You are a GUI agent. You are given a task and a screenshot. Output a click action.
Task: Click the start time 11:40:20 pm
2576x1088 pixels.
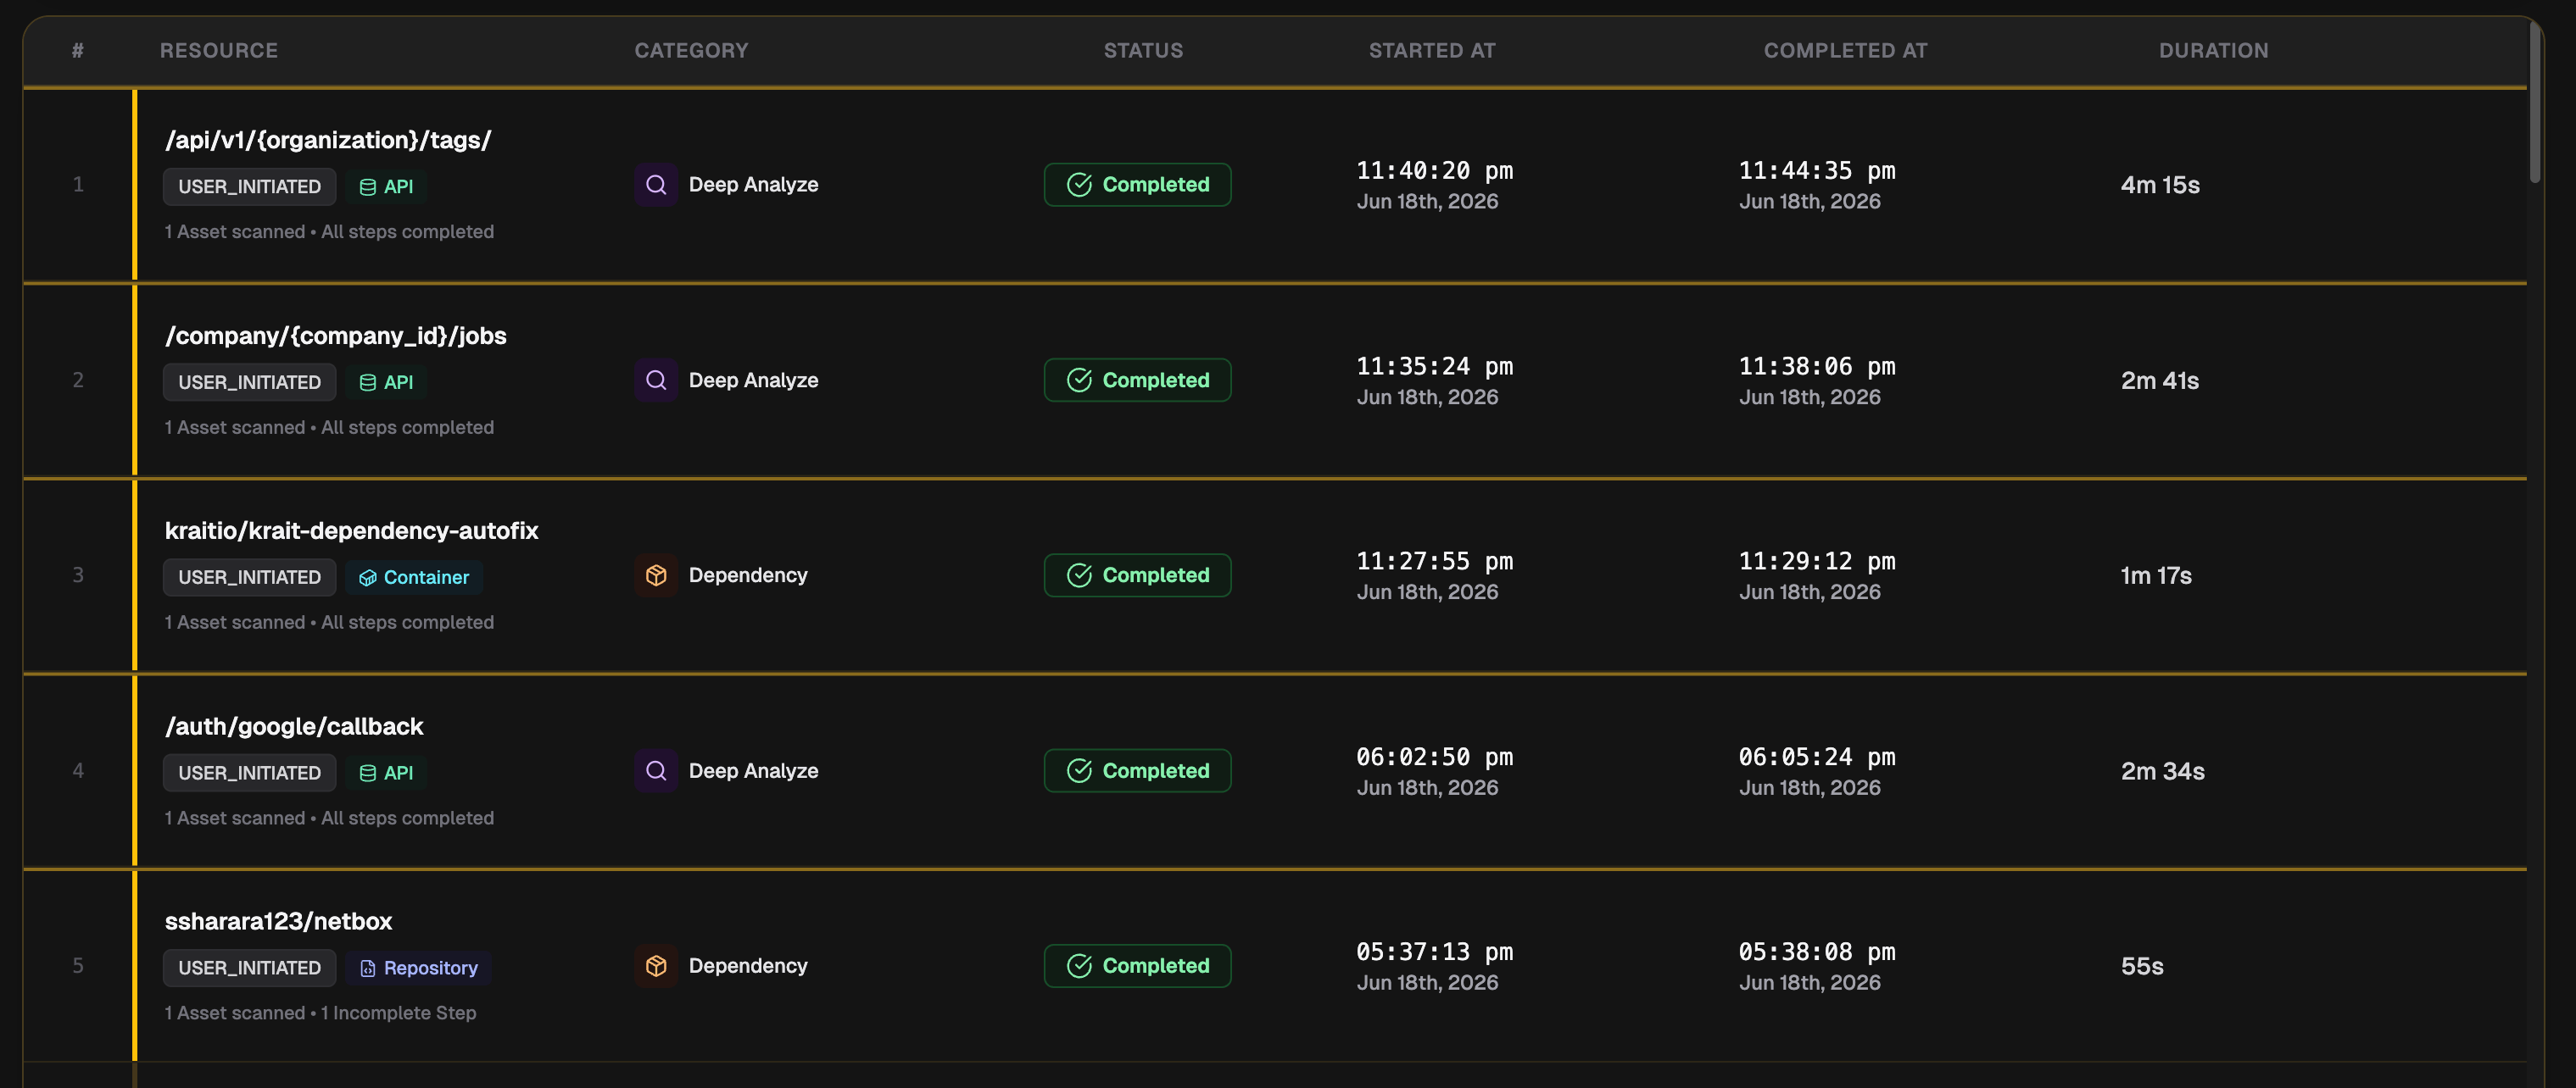[x=1434, y=171]
